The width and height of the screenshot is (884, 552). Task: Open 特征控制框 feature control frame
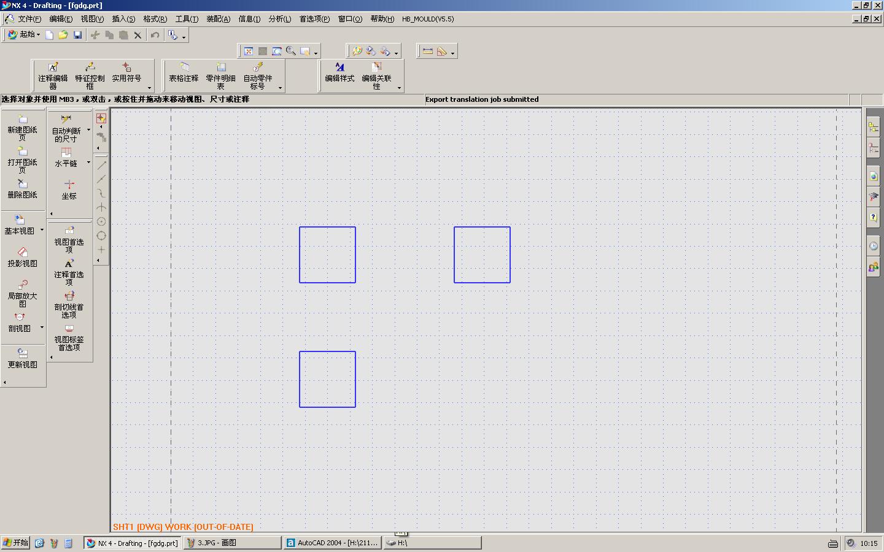click(90, 75)
